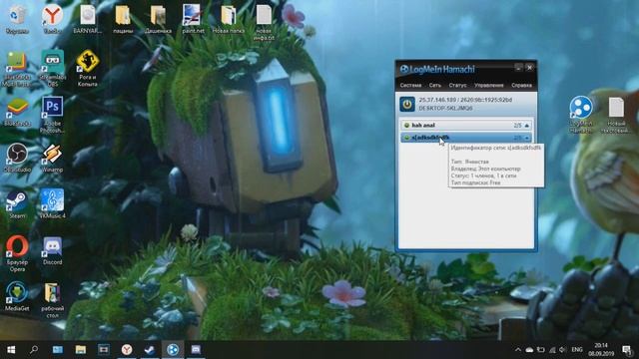The height and width of the screenshot is (359, 639).
Task: Select the Streamlabs OBS desktop icon
Action: 53,69
